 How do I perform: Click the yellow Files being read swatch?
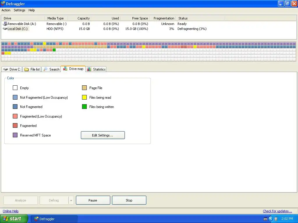tap(84, 97)
